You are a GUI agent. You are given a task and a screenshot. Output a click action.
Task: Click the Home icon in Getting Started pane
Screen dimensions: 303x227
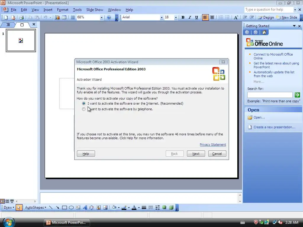pos(264,32)
